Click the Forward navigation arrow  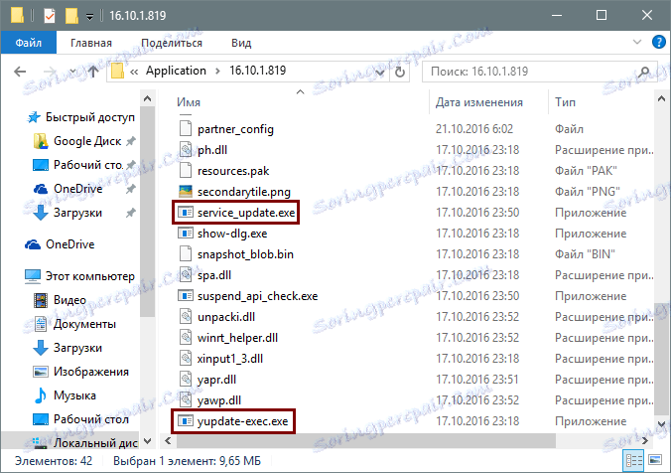[50, 72]
